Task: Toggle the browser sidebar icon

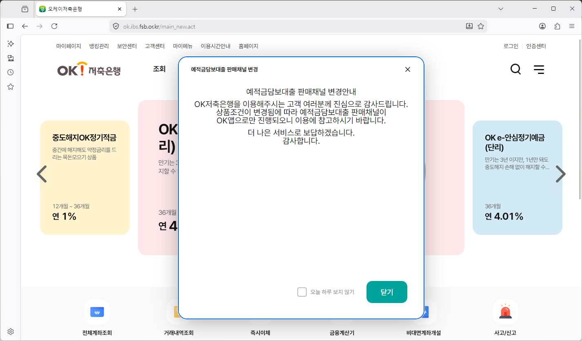Action: coord(10,26)
